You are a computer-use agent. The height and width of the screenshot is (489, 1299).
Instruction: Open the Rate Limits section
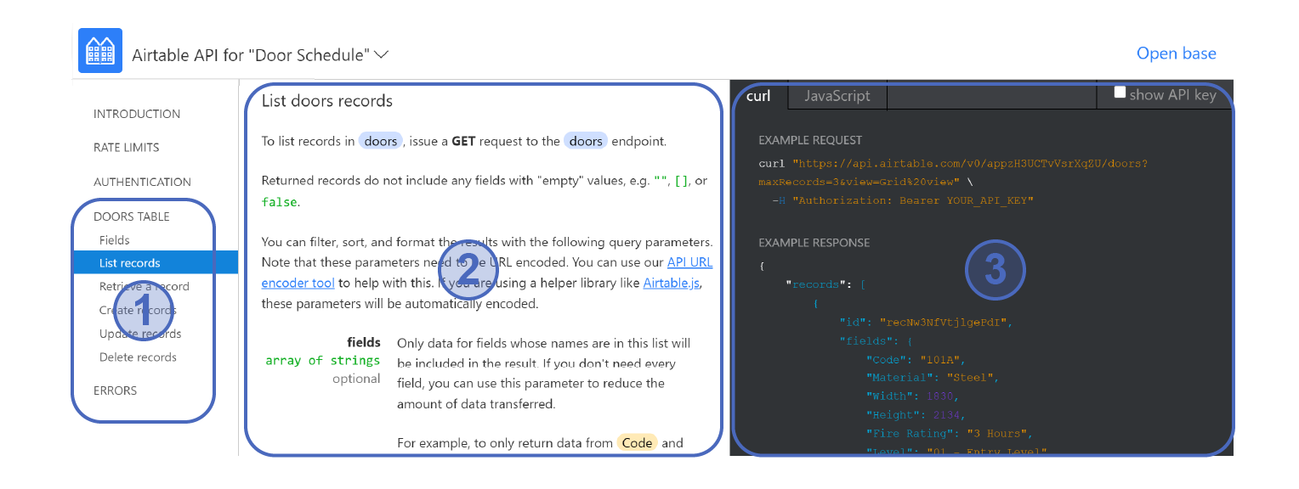pyautogui.click(x=126, y=148)
